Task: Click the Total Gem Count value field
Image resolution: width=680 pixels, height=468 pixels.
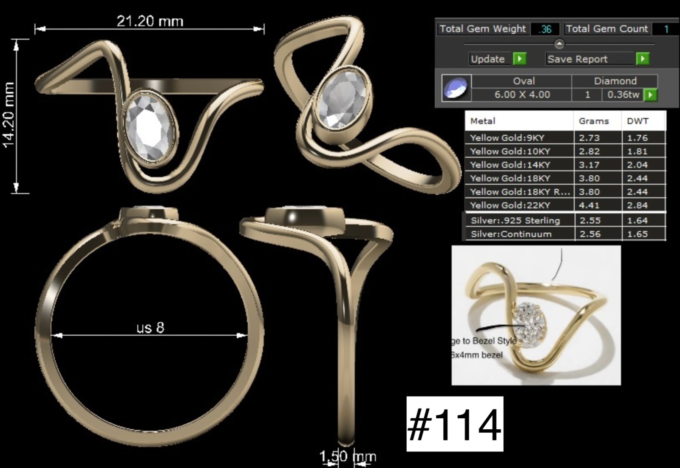Action: tap(666, 29)
